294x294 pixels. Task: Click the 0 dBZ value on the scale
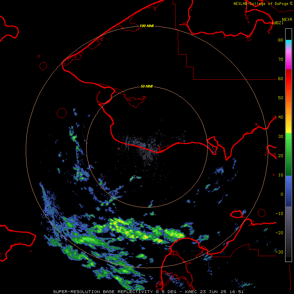coord(282,194)
